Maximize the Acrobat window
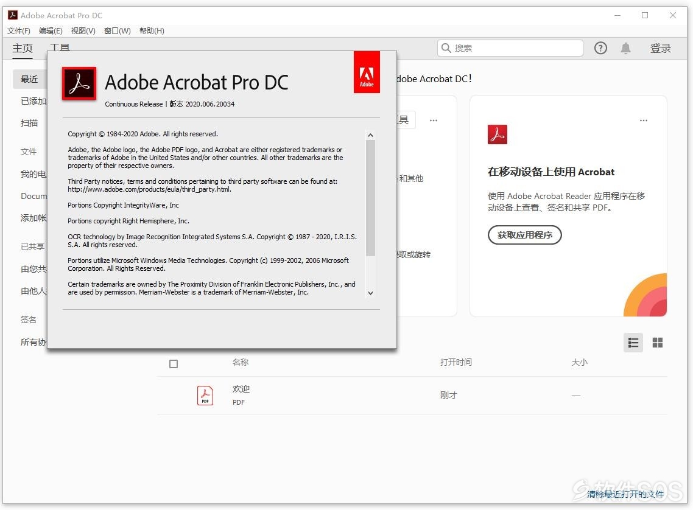 pos(645,15)
